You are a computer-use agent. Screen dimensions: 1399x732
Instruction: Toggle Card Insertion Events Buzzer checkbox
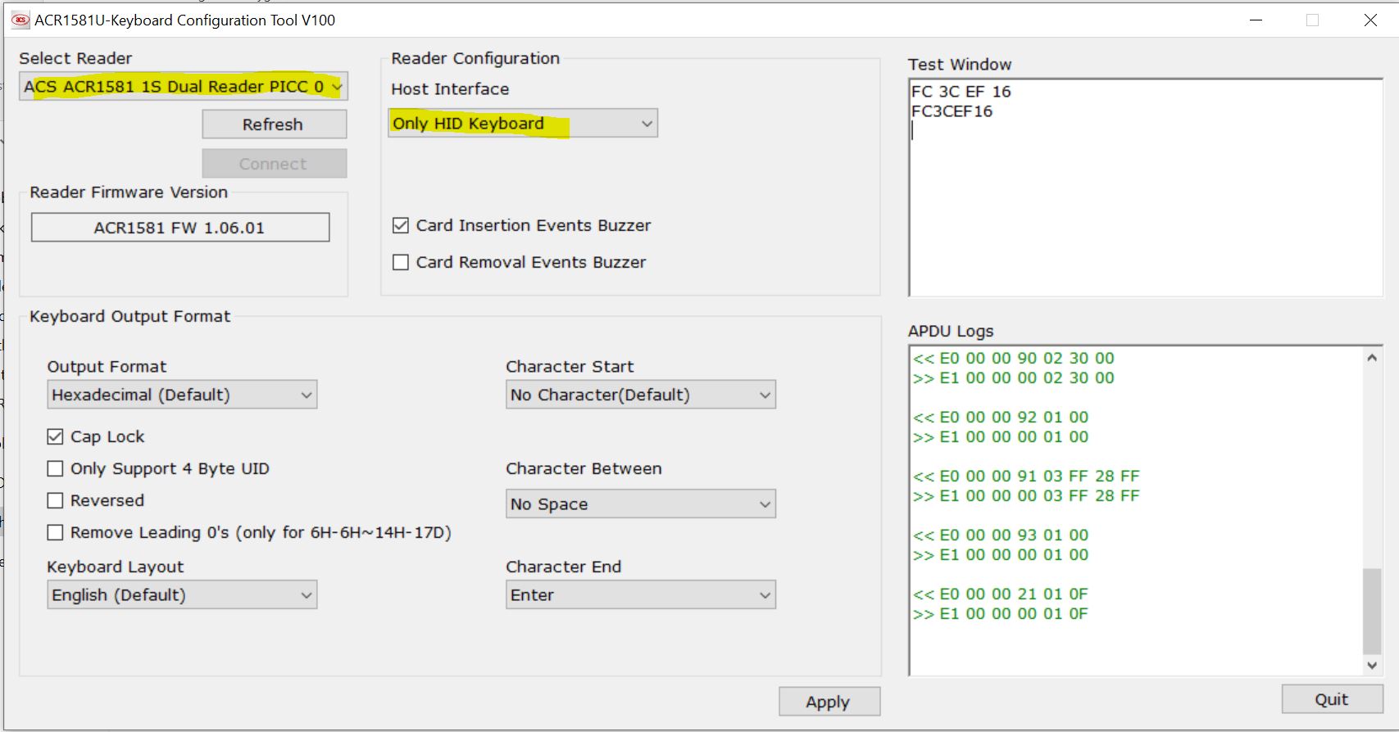tap(401, 225)
